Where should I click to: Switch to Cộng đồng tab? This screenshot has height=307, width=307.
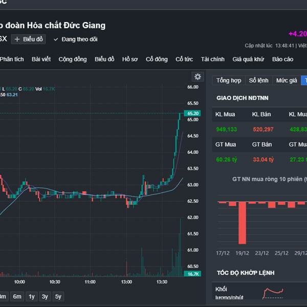pos(73,59)
